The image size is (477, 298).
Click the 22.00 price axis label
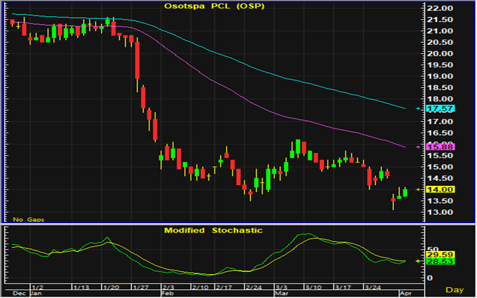440,9
